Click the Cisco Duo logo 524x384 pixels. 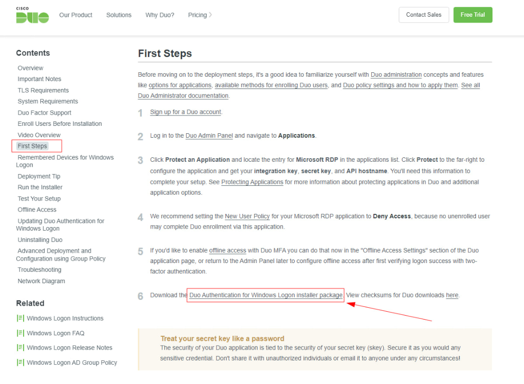click(32, 15)
